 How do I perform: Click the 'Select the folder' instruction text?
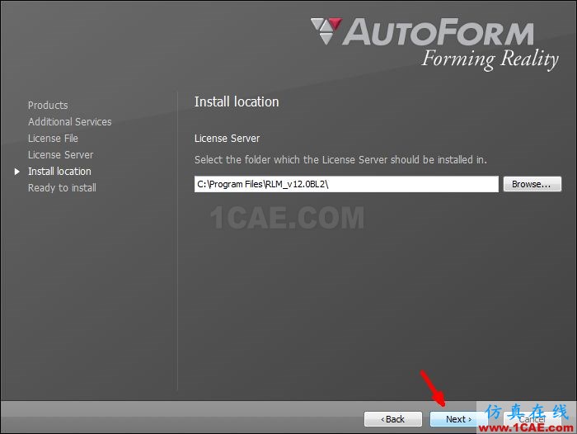tap(340, 160)
